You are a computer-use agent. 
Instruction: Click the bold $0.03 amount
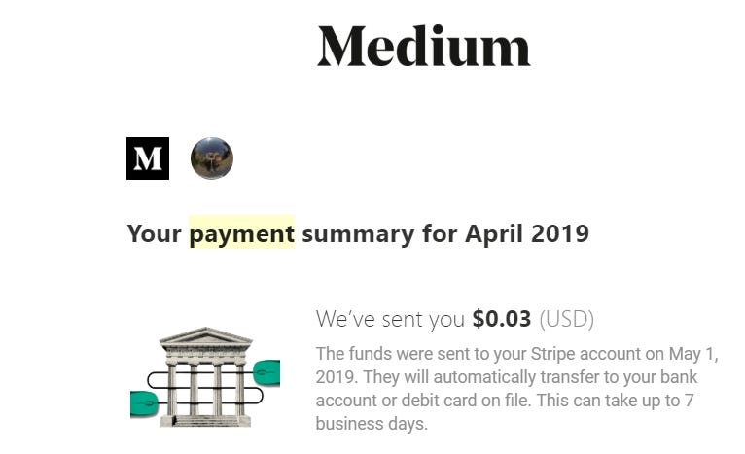click(502, 319)
